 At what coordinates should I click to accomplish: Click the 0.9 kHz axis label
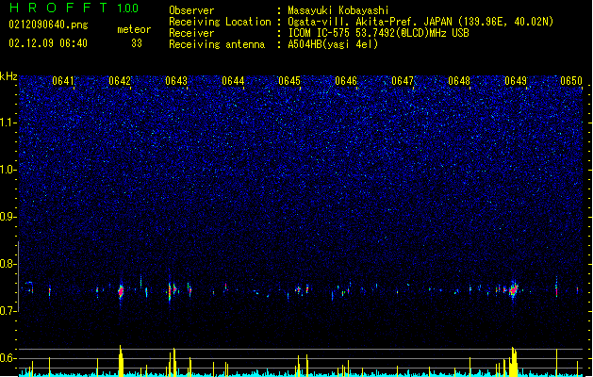coord(8,217)
